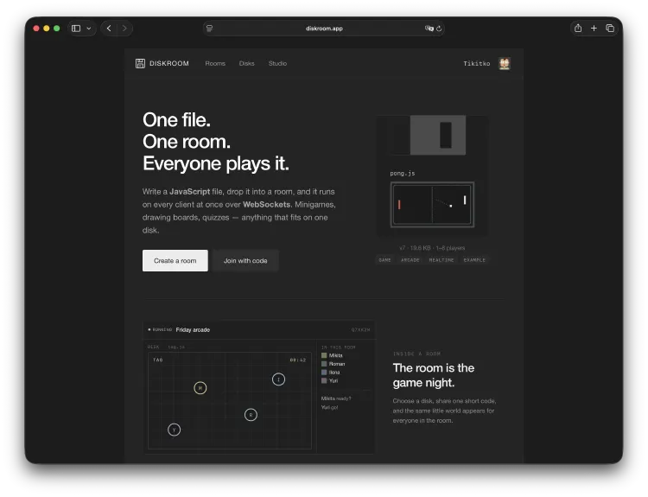648x497 pixels.
Task: Select the ARCADE tag
Action: [410, 260]
